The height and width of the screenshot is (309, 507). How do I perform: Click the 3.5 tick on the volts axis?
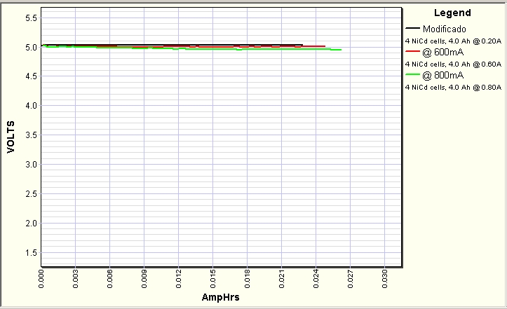[x=31, y=135]
